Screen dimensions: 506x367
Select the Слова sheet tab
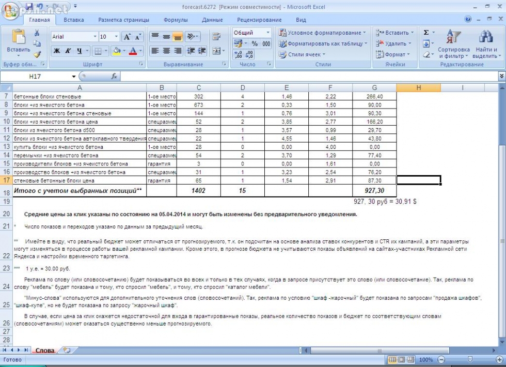coord(44,350)
